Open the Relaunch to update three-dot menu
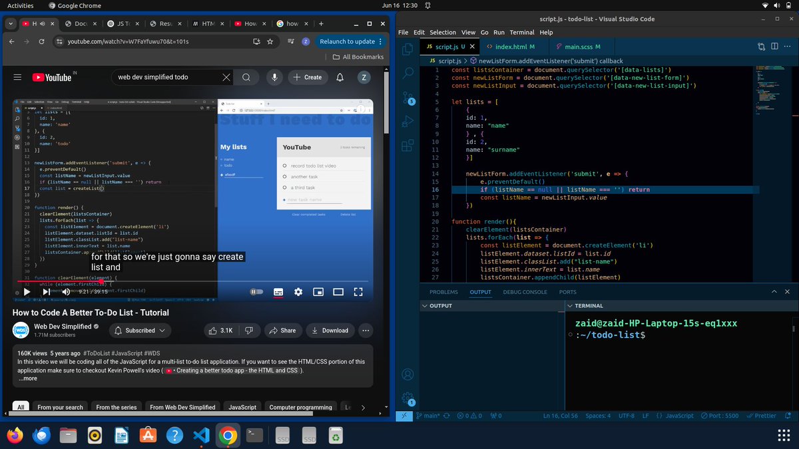The height and width of the screenshot is (449, 799). click(381, 41)
